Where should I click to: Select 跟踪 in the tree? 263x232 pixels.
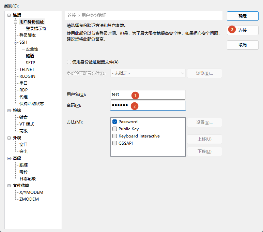click(x=24, y=165)
